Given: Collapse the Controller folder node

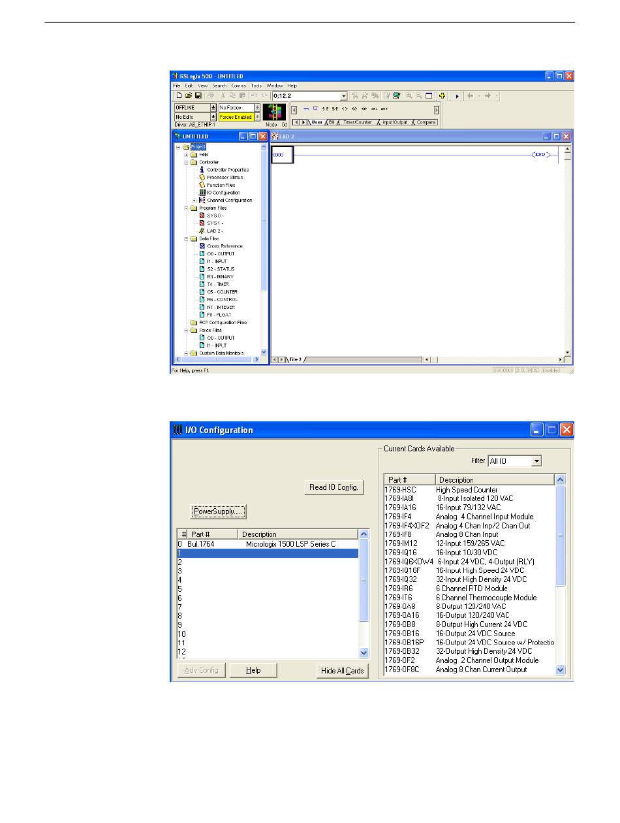Looking at the screenshot, I should [186, 162].
